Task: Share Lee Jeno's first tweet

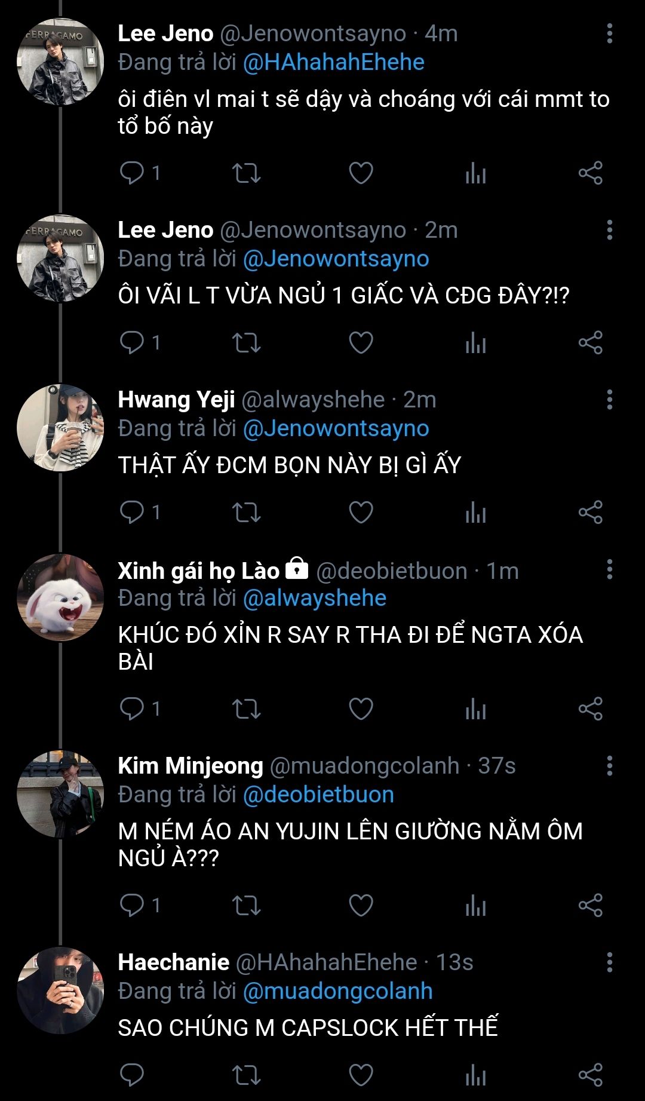Action: [x=590, y=173]
